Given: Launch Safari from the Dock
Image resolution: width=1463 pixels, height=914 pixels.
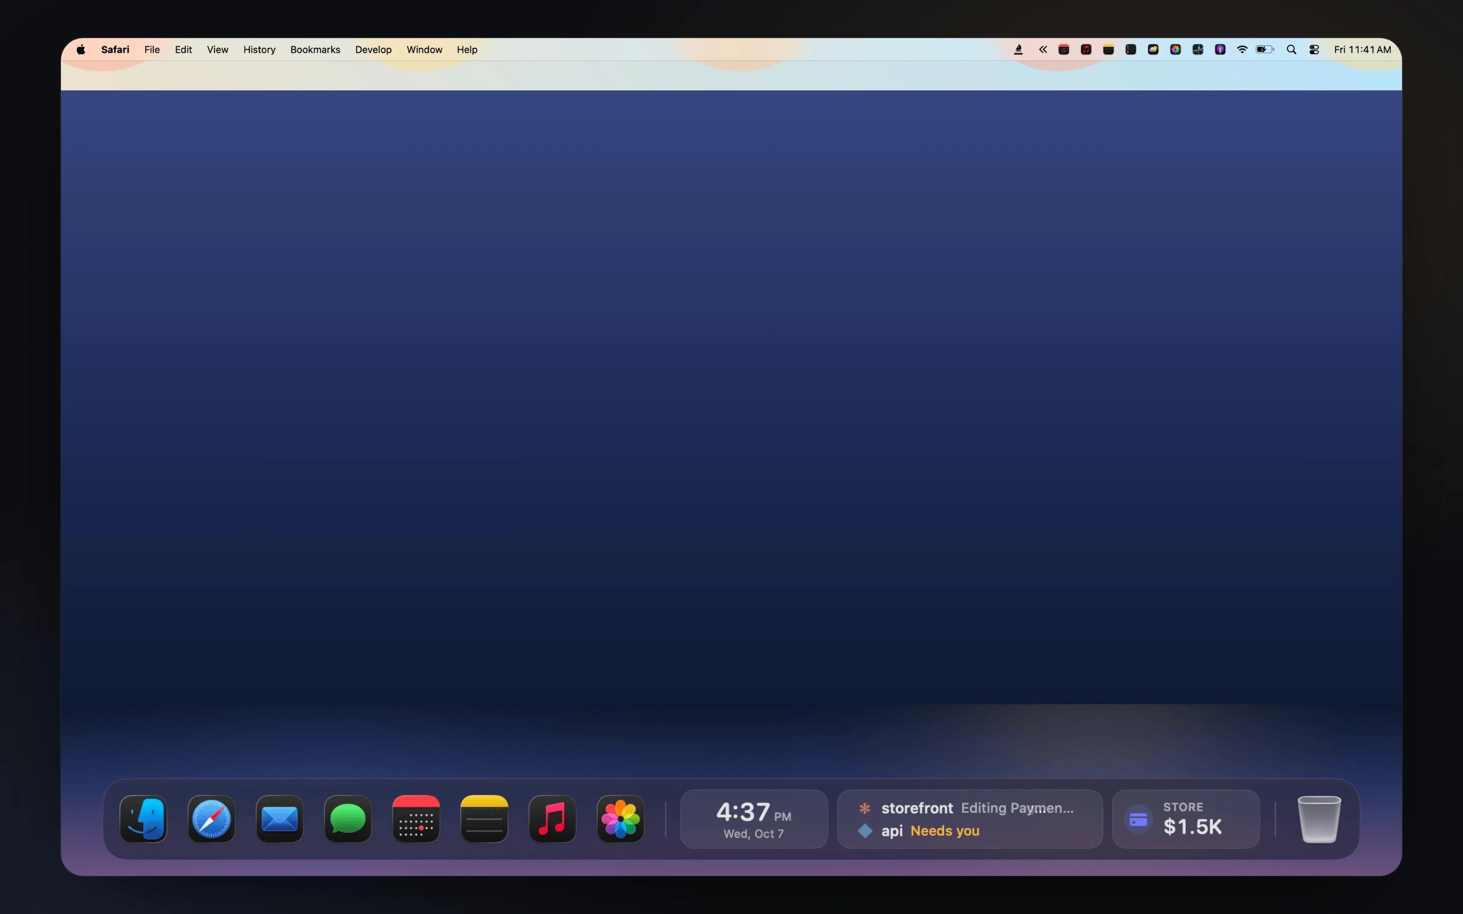Looking at the screenshot, I should coord(212,819).
